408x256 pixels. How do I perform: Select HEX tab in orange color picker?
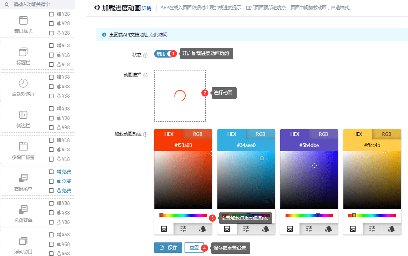168,134
